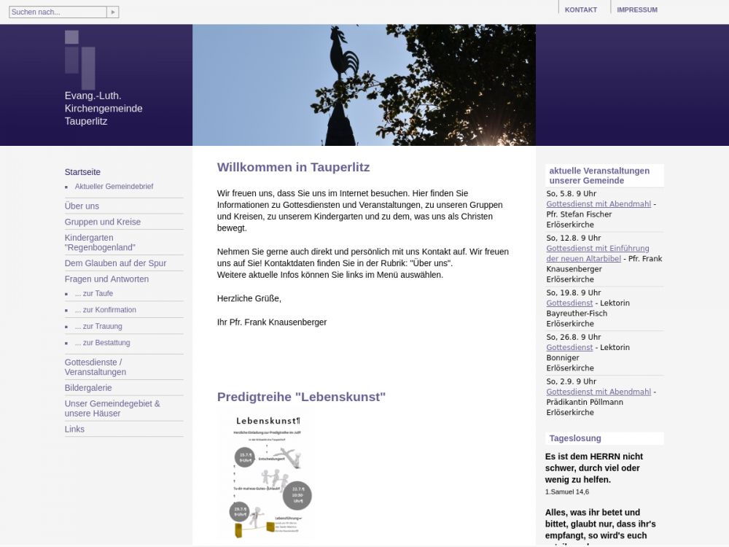Viewport: 729px width, 547px height.
Task: Open Kindergarten "Regenbogenland" page
Action: point(99,243)
